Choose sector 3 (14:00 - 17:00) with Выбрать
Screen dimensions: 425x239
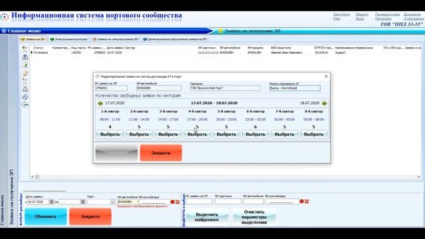[x=168, y=134]
